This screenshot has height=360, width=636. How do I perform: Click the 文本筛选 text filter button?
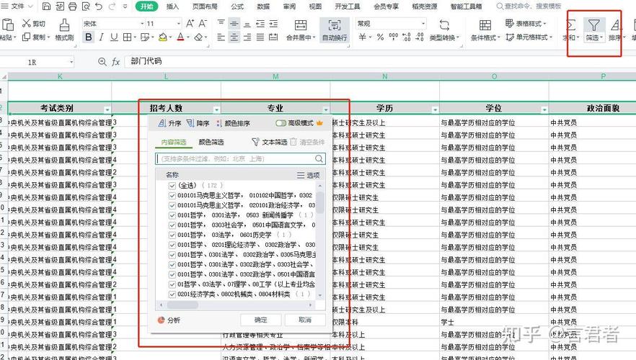coord(270,142)
